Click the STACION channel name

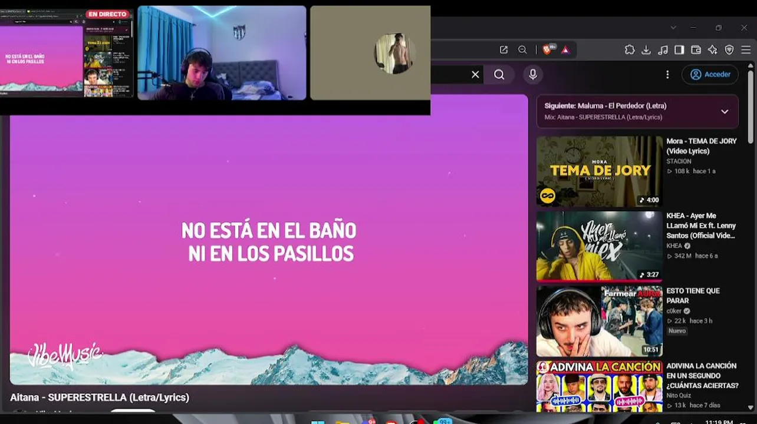click(679, 161)
